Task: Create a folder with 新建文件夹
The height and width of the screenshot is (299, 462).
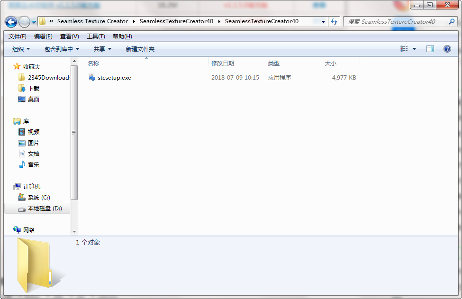Action: 140,49
